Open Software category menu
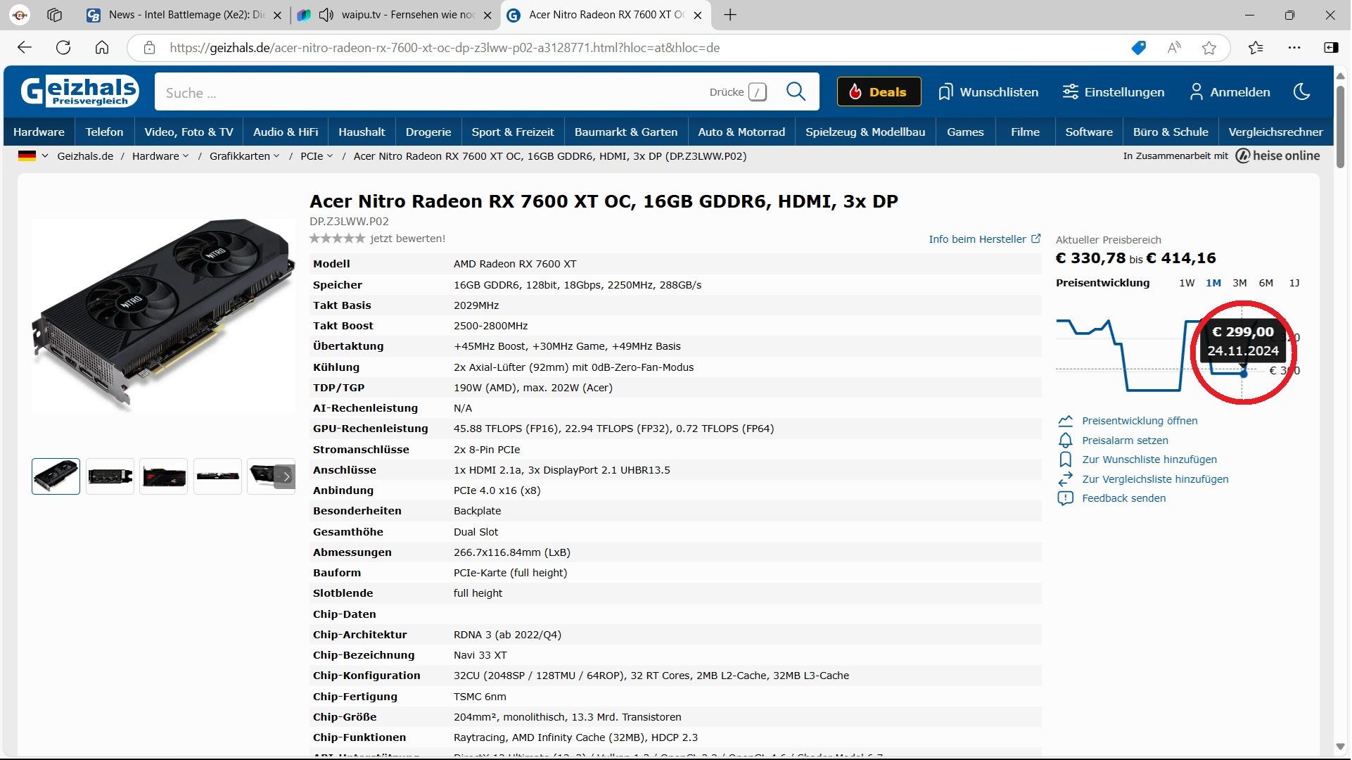 [1088, 132]
